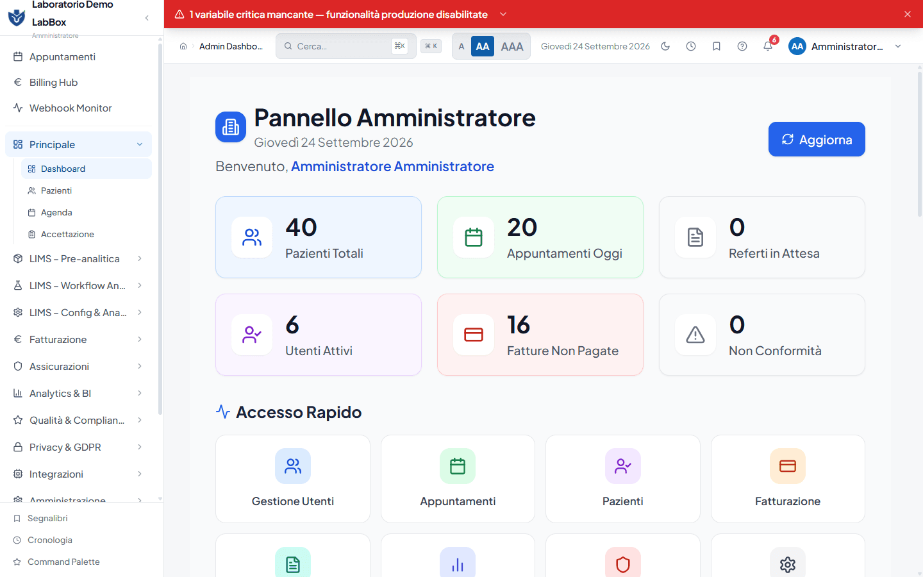Open the Pazienti quick access card
Screen dimensions: 923x577
[623, 479]
